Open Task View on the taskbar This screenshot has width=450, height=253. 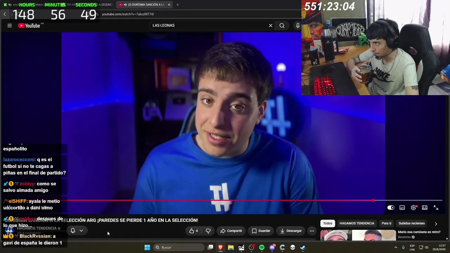(210, 247)
